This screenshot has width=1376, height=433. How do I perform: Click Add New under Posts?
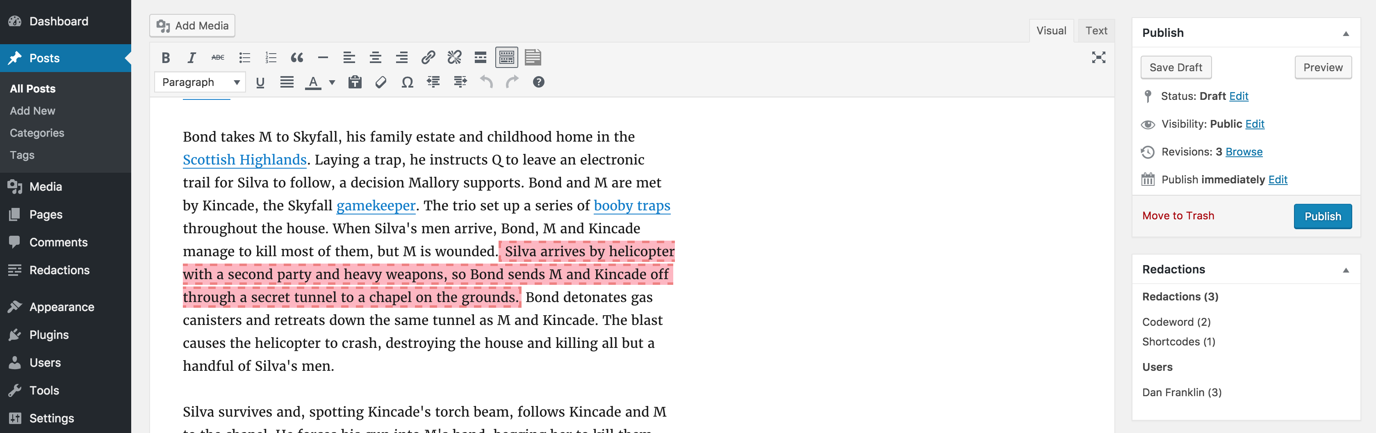tap(32, 111)
